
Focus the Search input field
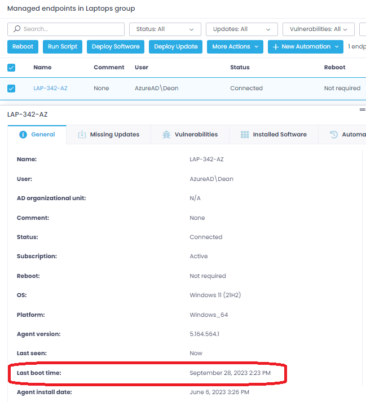tap(70, 29)
